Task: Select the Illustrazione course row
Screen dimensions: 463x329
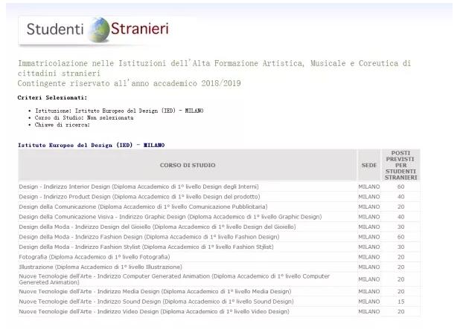Action: [x=219, y=267]
